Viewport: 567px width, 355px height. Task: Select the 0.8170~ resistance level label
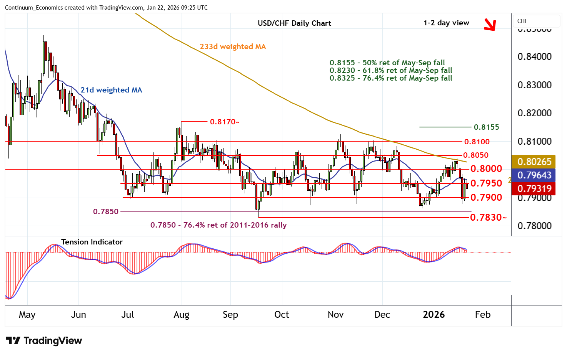point(225,122)
